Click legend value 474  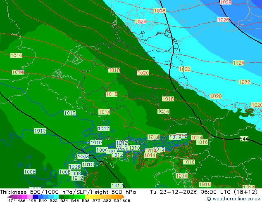[12, 200]
